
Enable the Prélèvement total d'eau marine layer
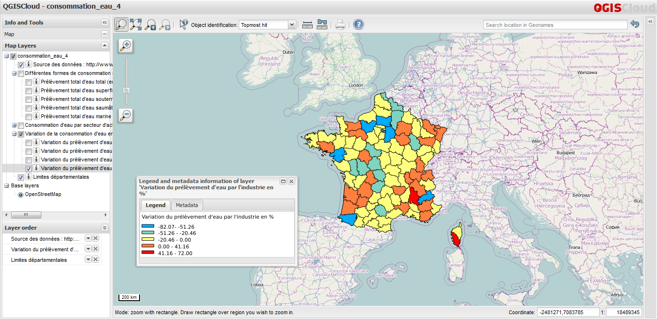point(29,116)
